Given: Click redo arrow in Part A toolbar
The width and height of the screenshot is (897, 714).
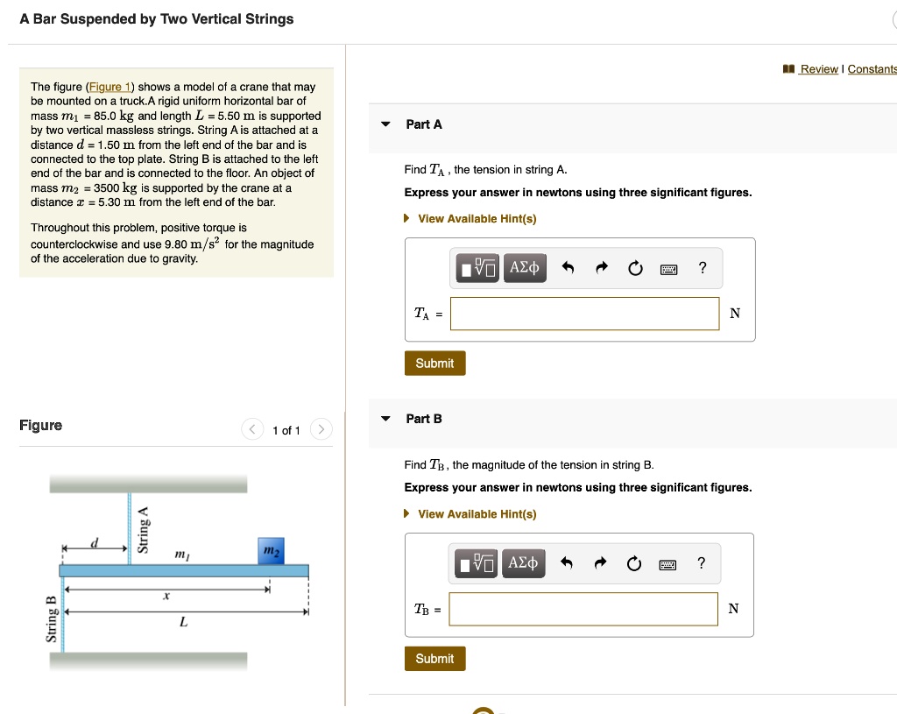Looking at the screenshot, I should pyautogui.click(x=601, y=269).
